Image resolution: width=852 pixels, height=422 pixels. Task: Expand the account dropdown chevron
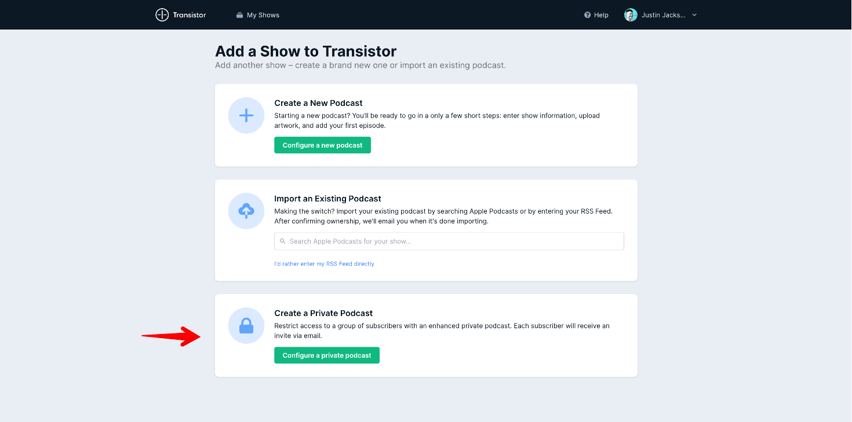coord(694,15)
